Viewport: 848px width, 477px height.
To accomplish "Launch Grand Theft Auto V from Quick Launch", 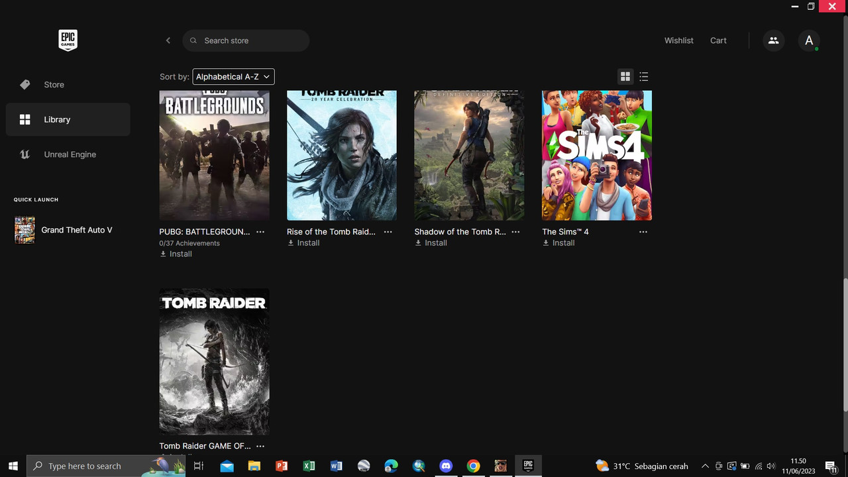I will click(x=68, y=230).
